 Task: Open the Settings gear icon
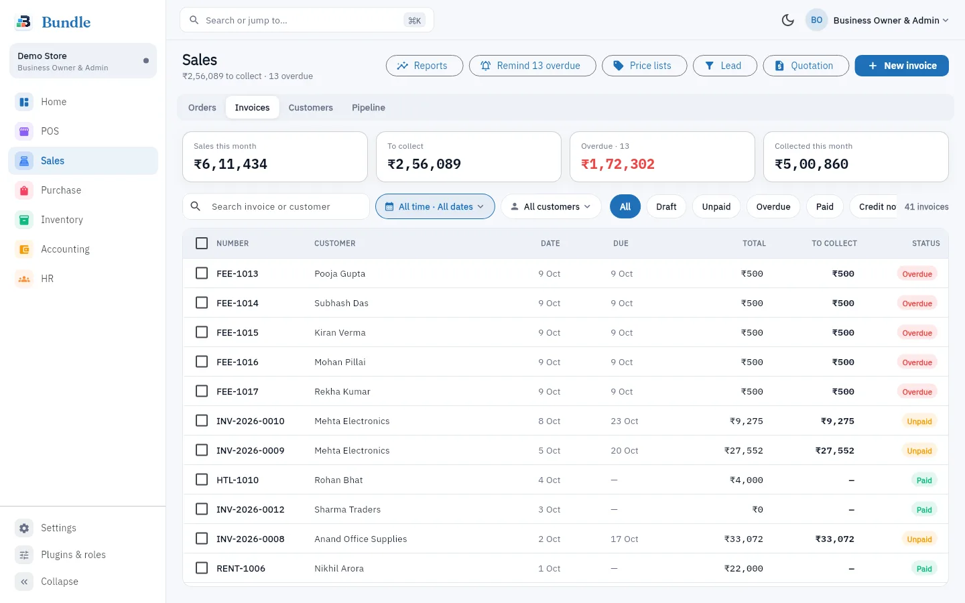pyautogui.click(x=24, y=528)
